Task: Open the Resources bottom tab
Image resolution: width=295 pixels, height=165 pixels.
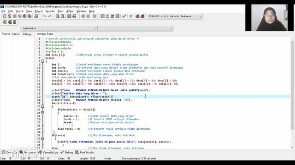Action: point(28,153)
